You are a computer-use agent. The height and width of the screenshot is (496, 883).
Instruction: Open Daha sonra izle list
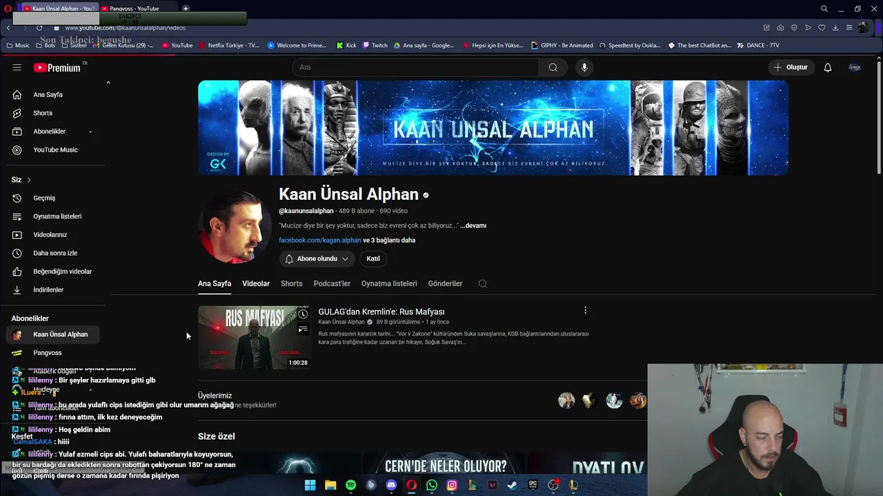(x=57, y=253)
